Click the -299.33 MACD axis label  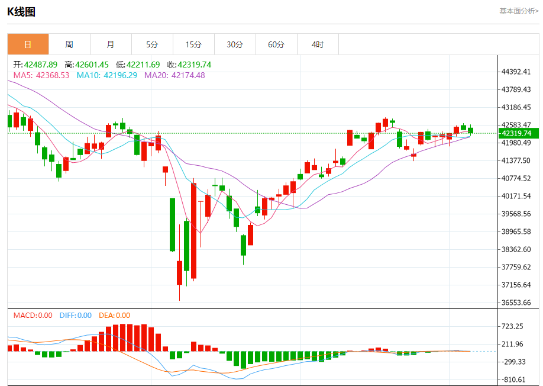click(x=513, y=362)
